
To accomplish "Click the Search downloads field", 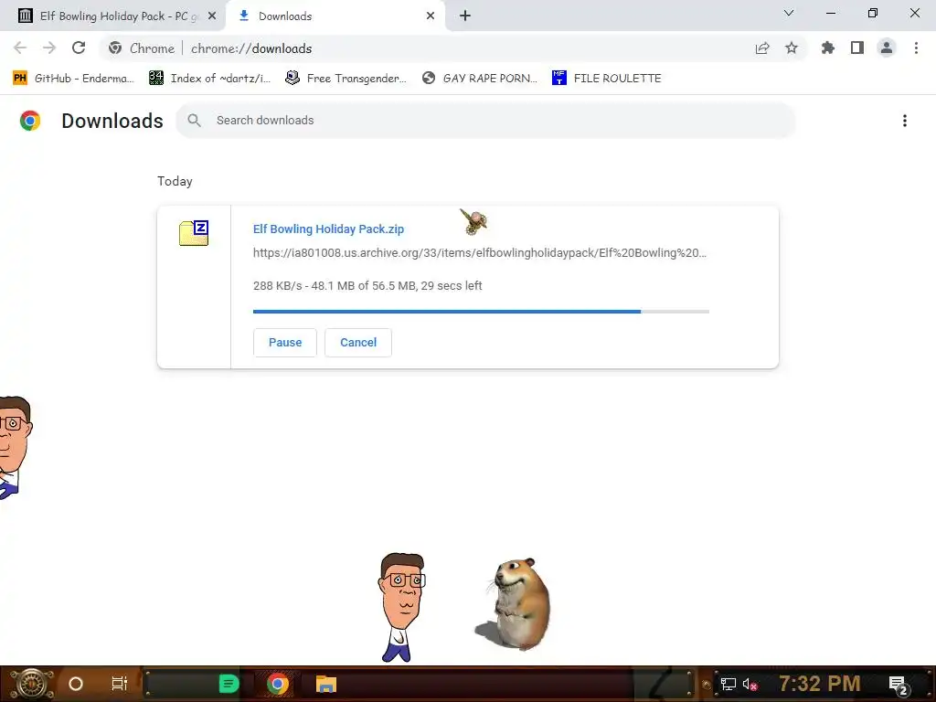I will click(485, 121).
